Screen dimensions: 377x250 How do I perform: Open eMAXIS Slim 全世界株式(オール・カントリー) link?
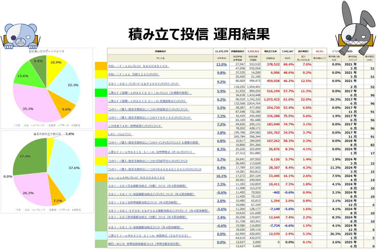(151, 152)
